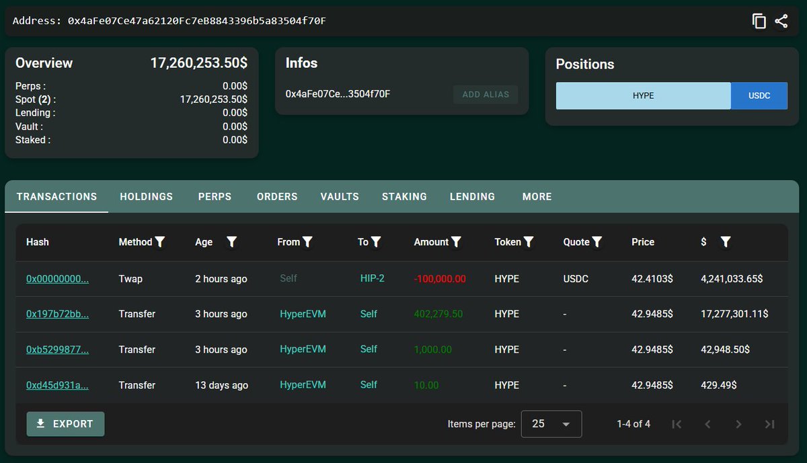Open the Orders tab
Image resolution: width=807 pixels, height=463 pixels.
point(277,197)
